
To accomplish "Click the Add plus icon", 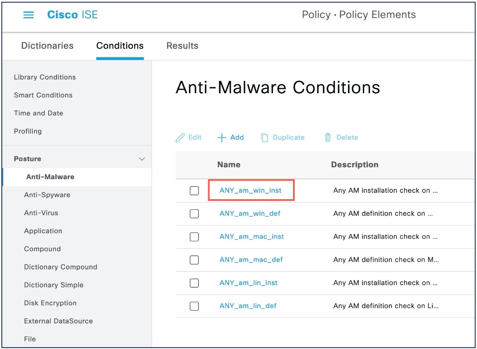I will 221,138.
